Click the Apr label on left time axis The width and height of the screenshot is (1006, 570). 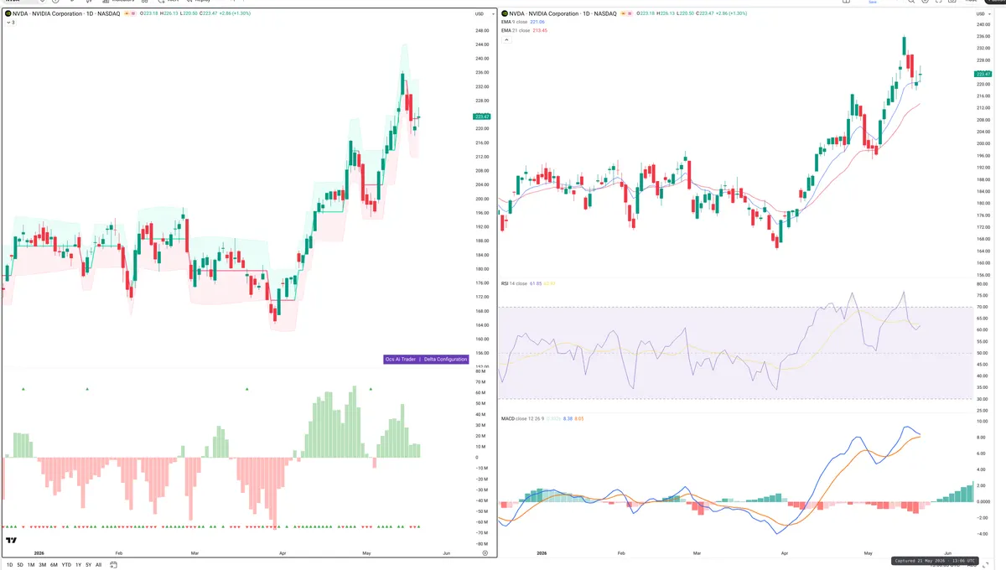283,553
